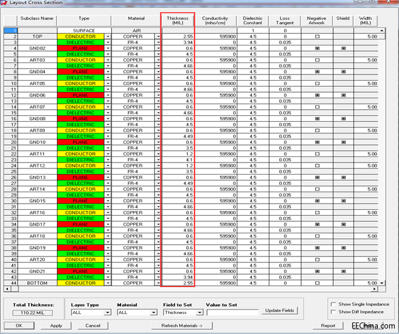Click the Apply button
399x334 pixels.
tap(56, 326)
